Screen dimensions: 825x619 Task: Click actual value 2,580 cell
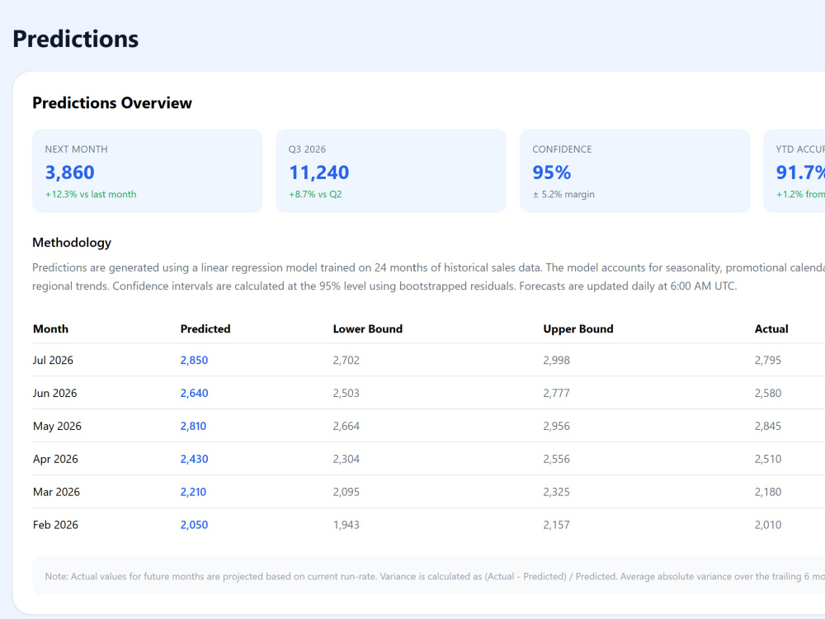(768, 393)
